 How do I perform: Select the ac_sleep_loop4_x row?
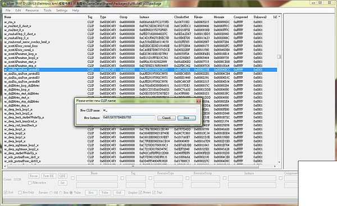(x=140, y=141)
